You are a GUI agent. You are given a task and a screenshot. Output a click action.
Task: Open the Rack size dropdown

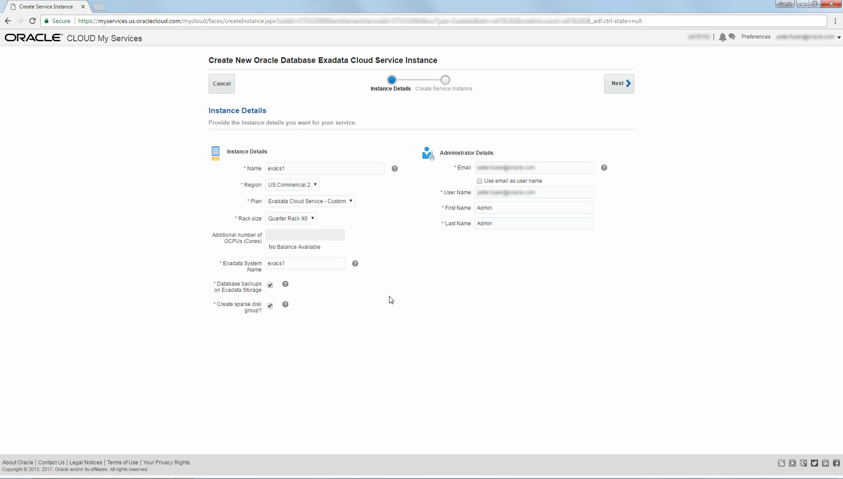pyautogui.click(x=291, y=218)
